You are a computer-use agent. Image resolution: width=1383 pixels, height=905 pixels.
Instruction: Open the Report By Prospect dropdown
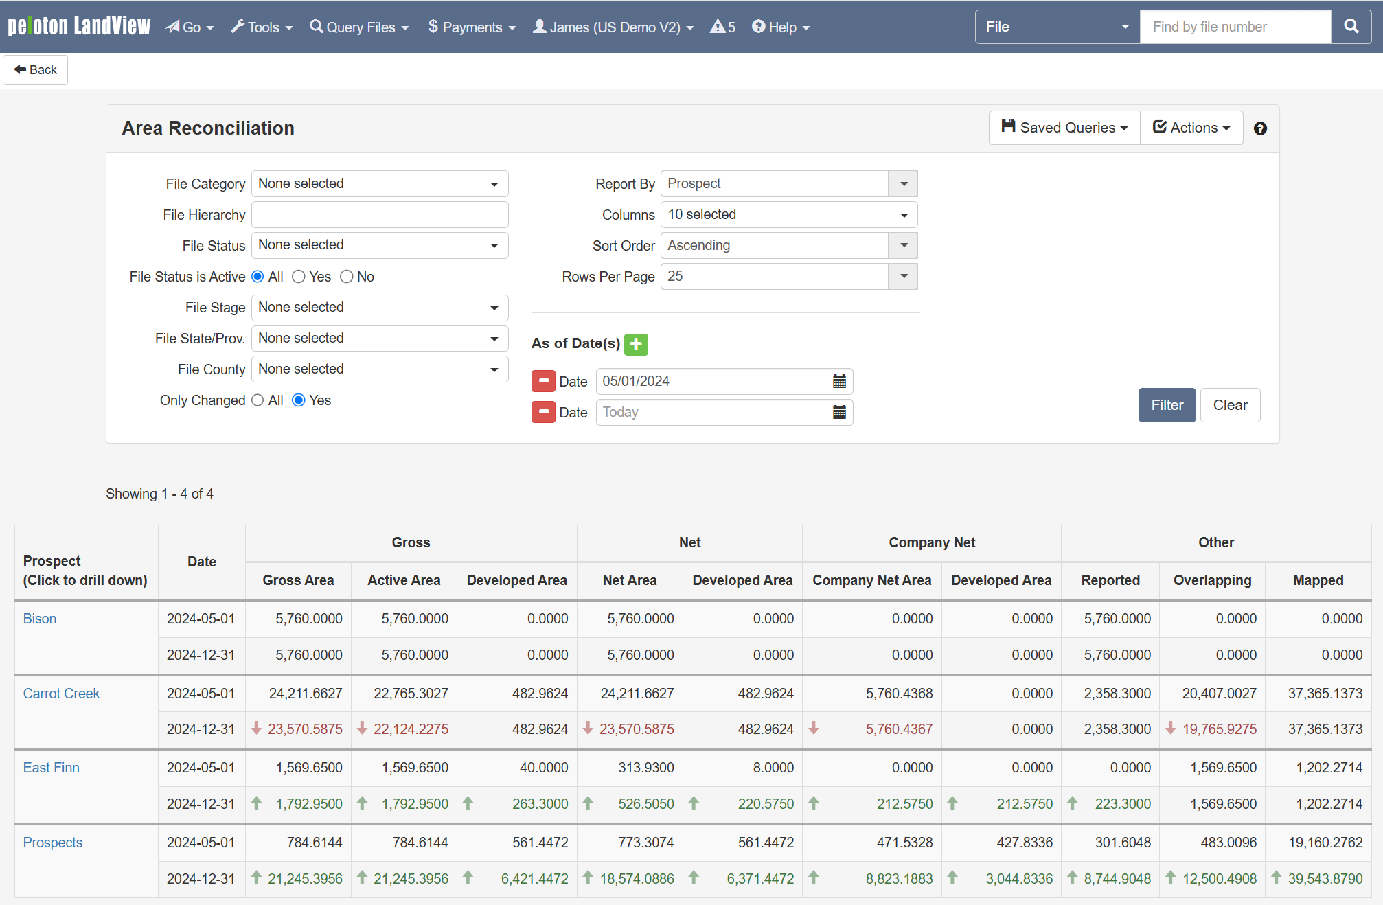[788, 184]
